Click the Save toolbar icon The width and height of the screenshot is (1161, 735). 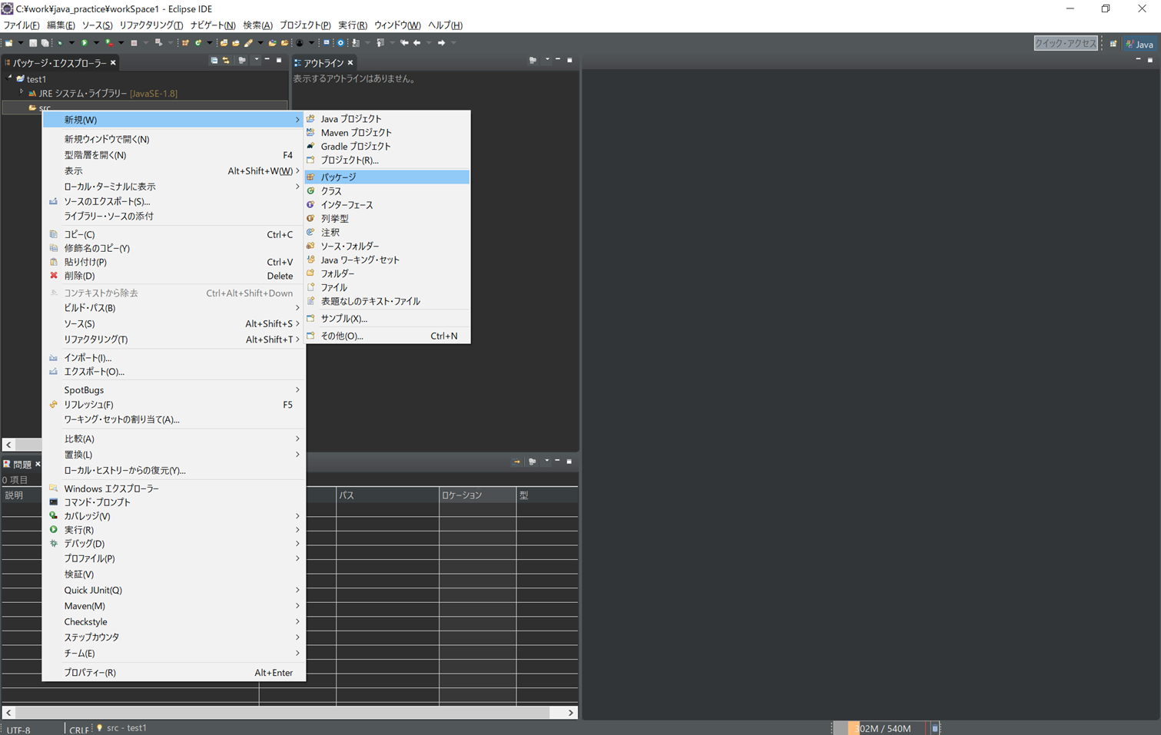[x=33, y=43]
